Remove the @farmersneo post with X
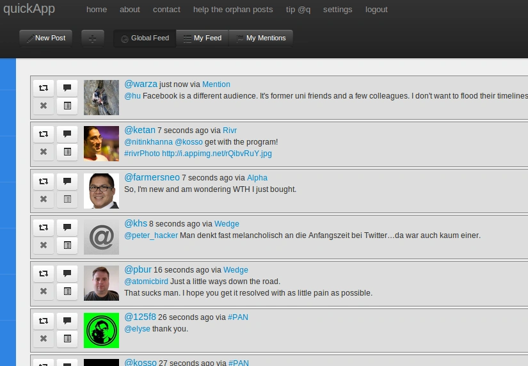528x366 pixels. (x=44, y=200)
